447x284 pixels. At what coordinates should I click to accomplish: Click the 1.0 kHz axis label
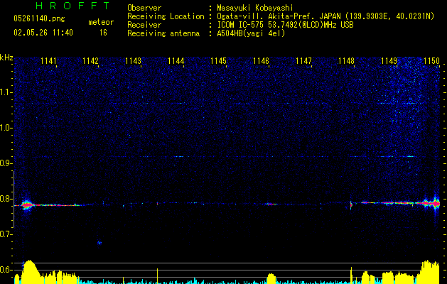coord(6,128)
